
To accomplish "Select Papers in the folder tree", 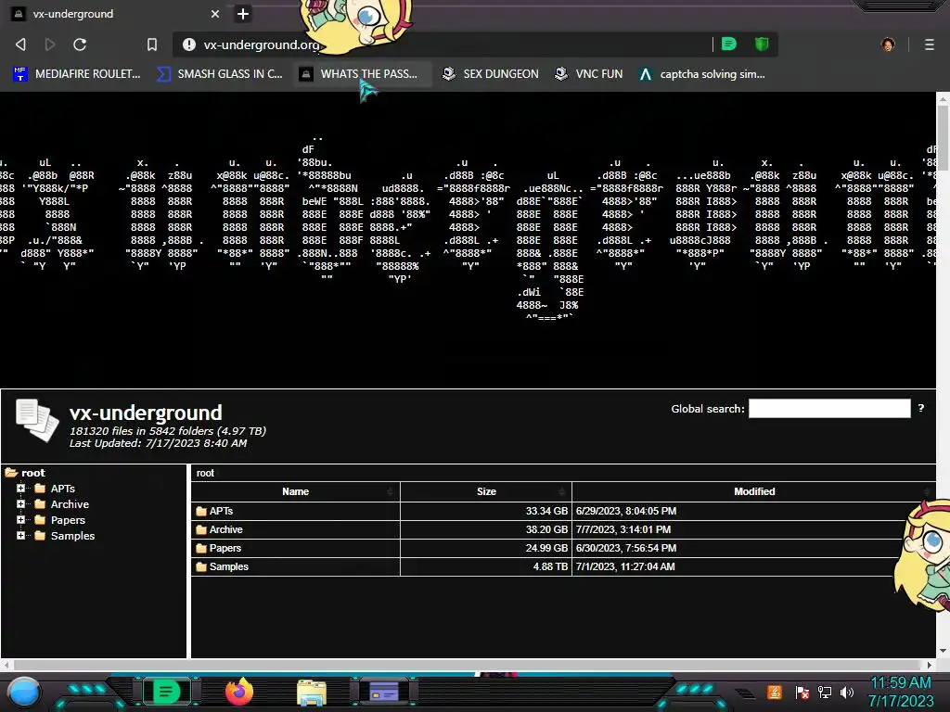I will pyautogui.click(x=68, y=520).
